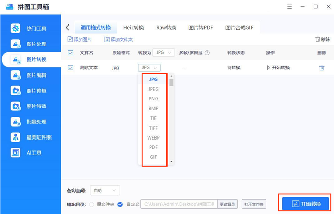334x214 pixels.
Task: Click the 更改目录 button
Action: pyautogui.click(x=228, y=204)
